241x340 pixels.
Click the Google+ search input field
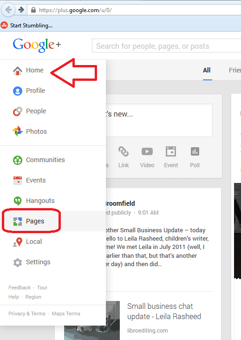[166, 46]
